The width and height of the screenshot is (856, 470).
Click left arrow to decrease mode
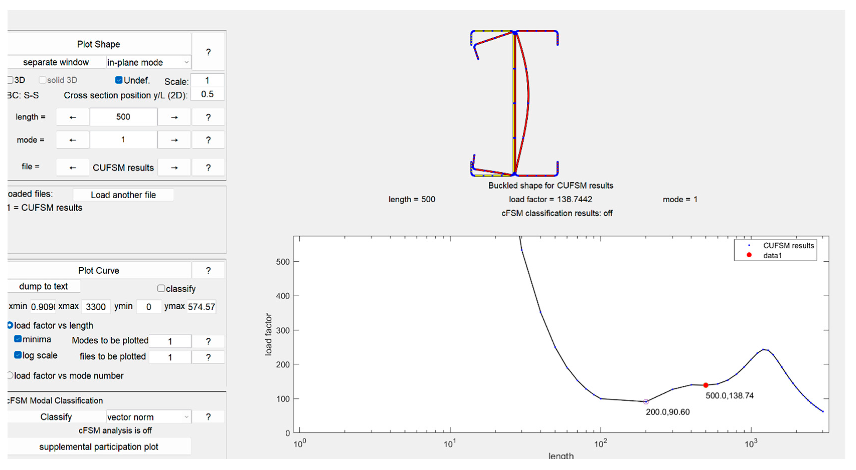tap(72, 140)
